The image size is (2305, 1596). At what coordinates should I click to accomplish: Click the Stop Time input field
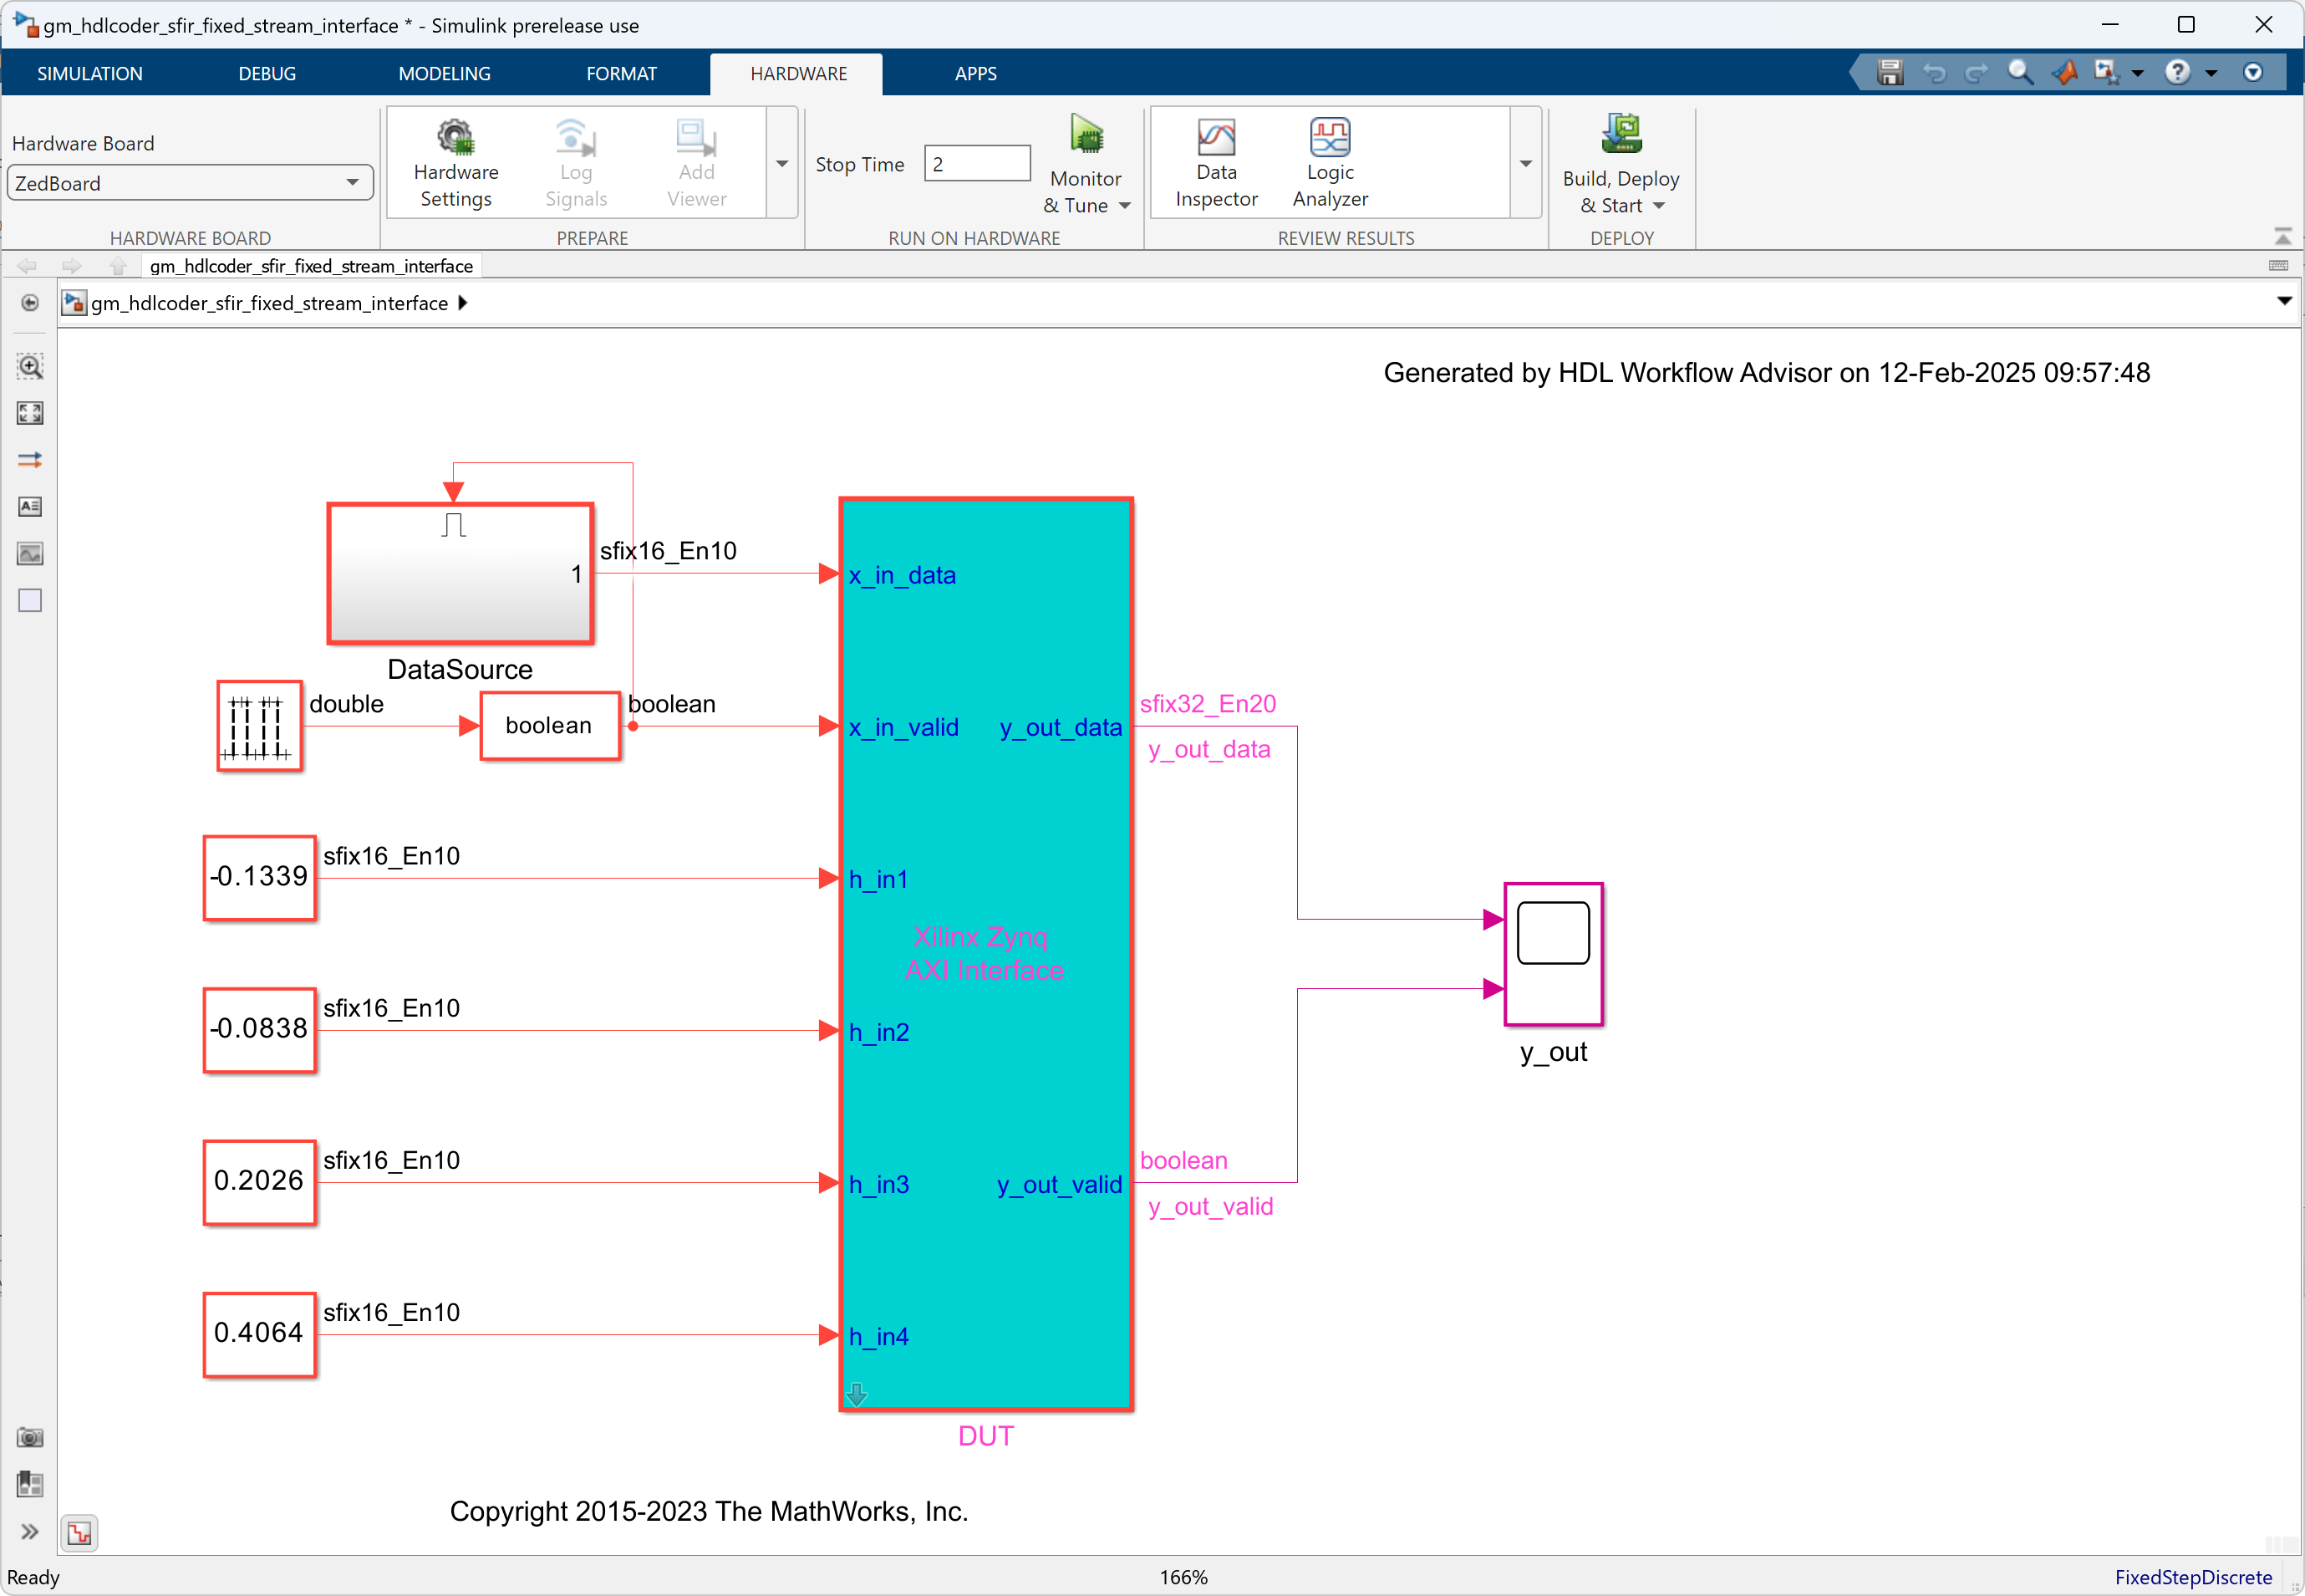click(977, 164)
